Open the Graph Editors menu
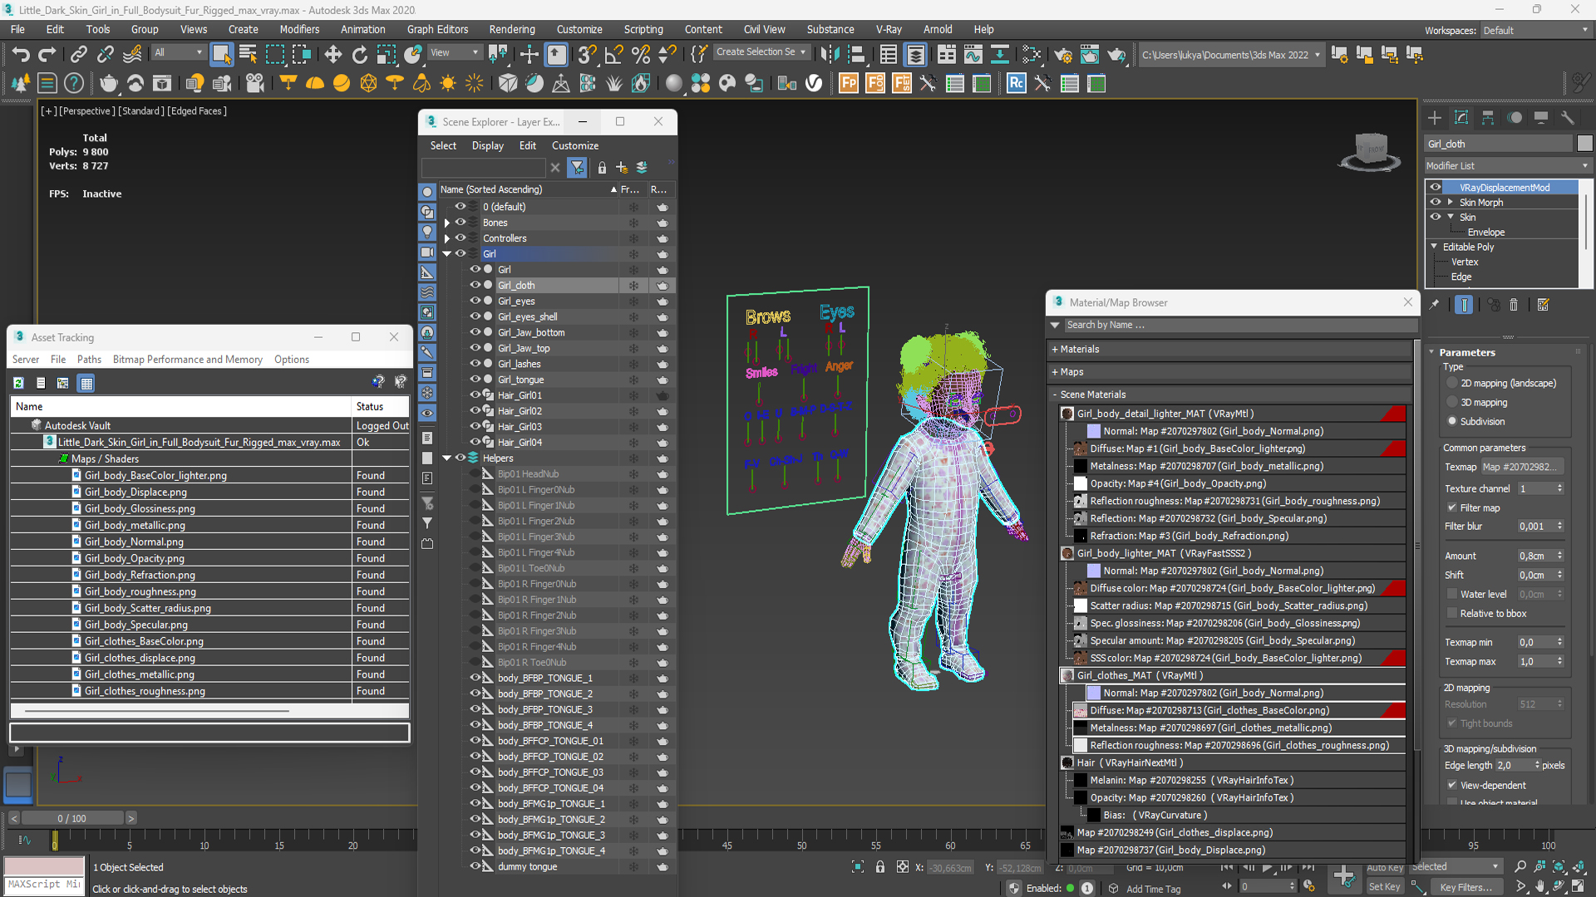 pos(437,29)
